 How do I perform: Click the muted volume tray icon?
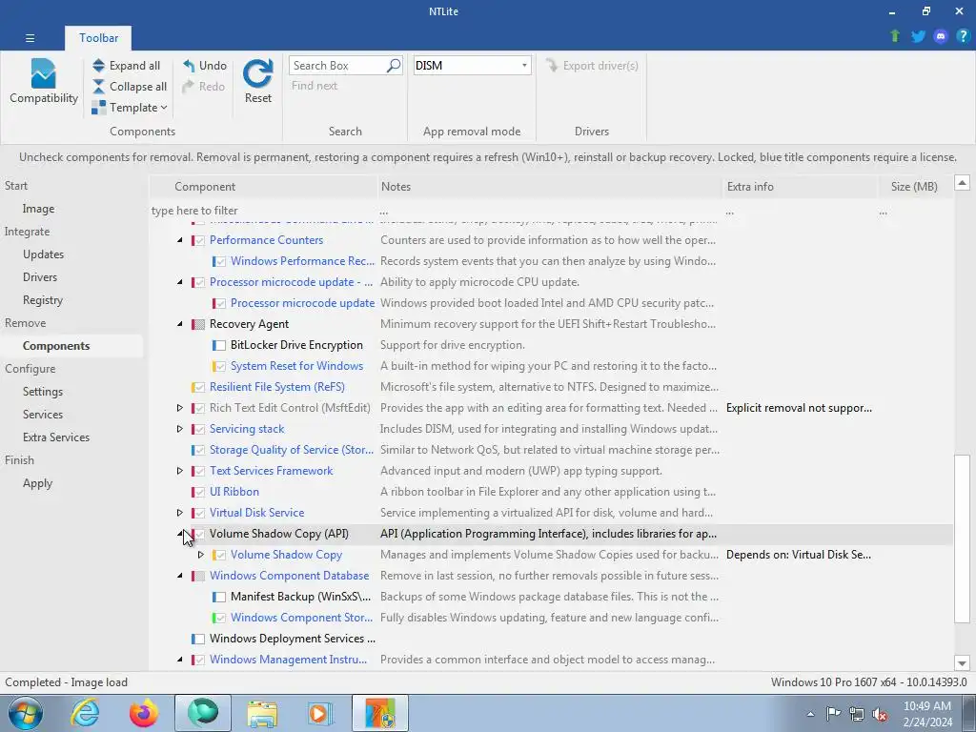(x=879, y=715)
